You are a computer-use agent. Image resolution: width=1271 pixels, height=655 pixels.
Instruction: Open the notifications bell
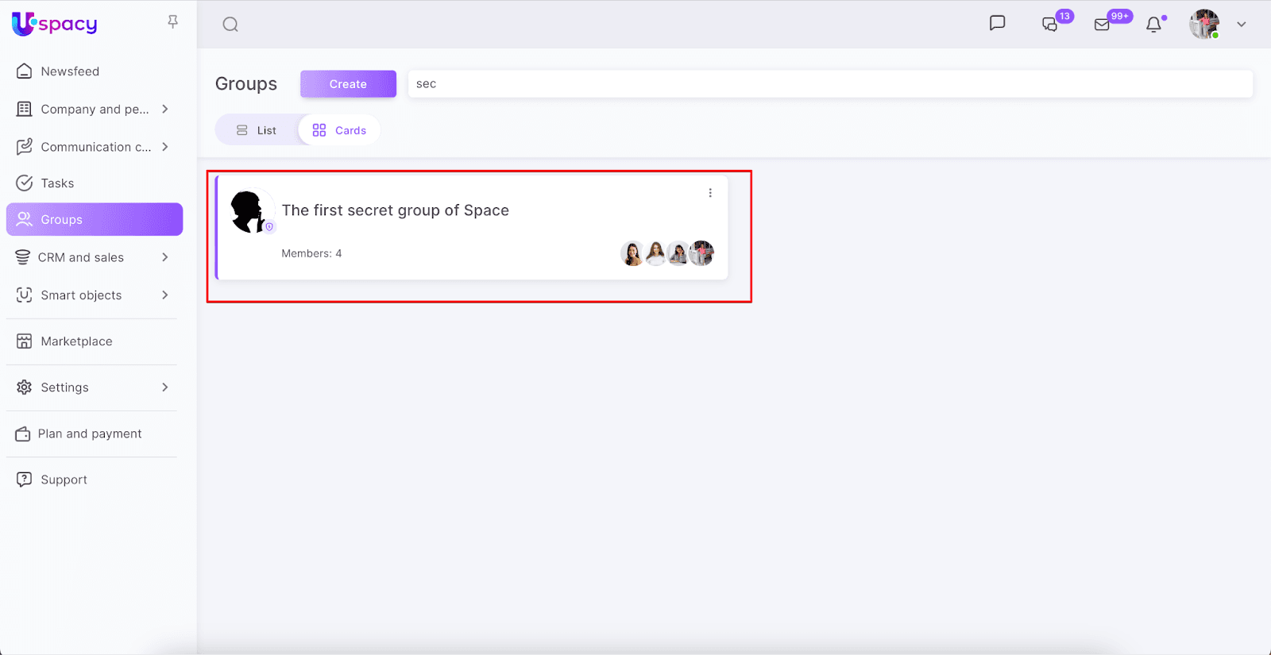1153,25
